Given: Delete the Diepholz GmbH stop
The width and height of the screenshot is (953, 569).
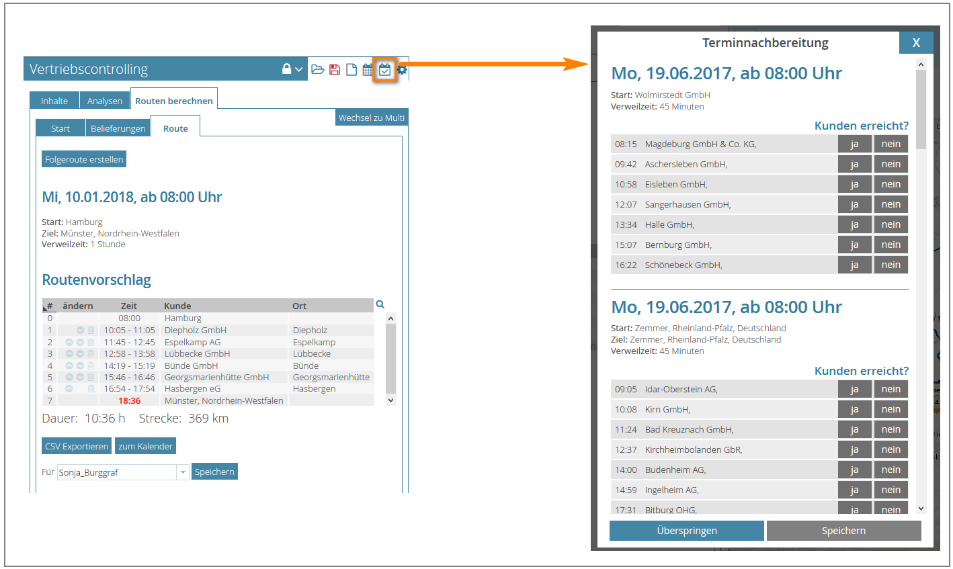Looking at the screenshot, I should coord(91,330).
